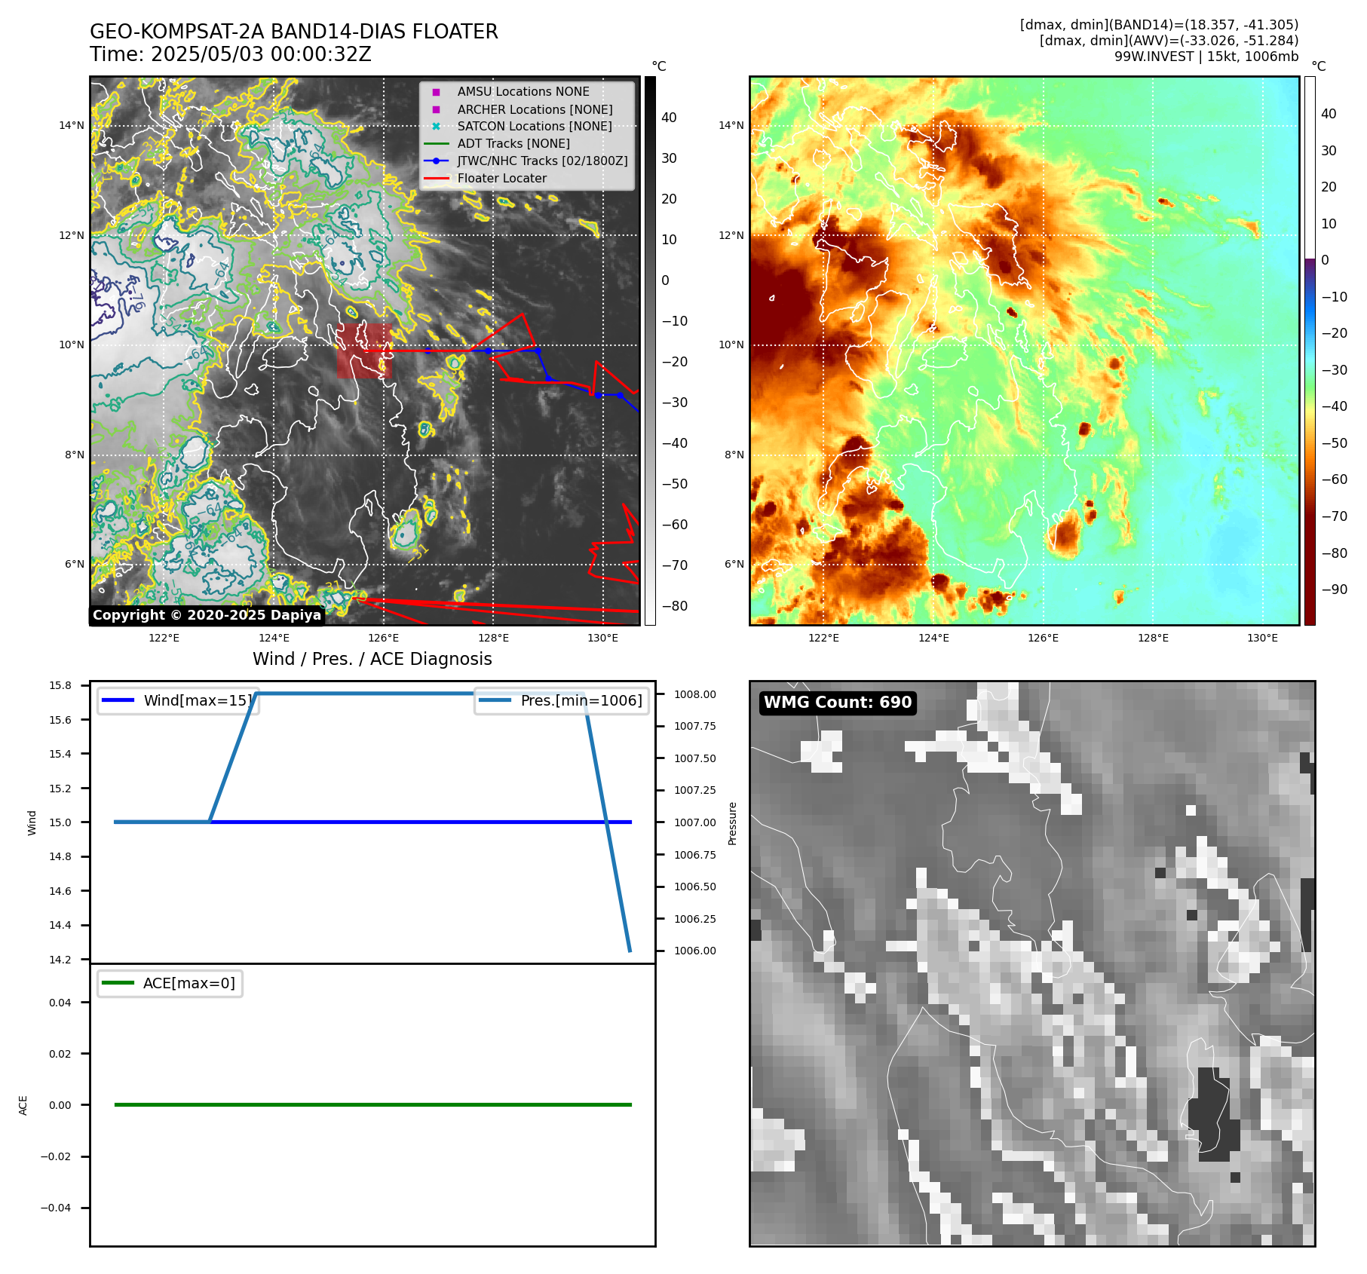This screenshot has height=1274, width=1367.
Task: Click the red floater locator square on the map
Action: (x=364, y=351)
